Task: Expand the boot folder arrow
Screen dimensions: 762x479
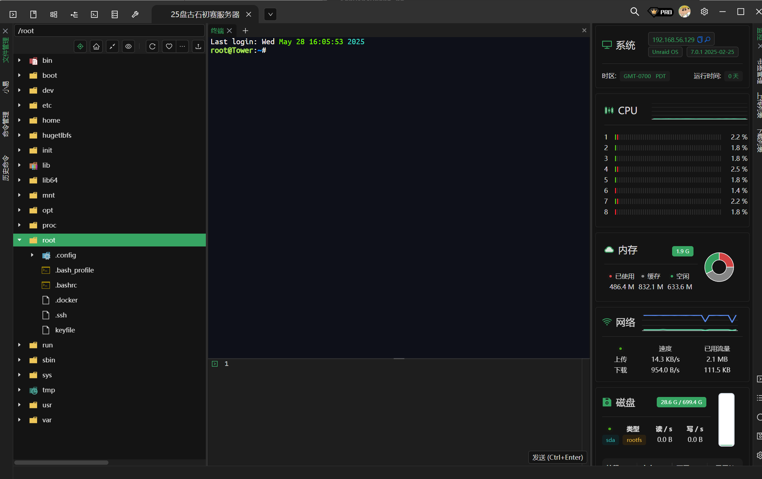Action: point(20,75)
